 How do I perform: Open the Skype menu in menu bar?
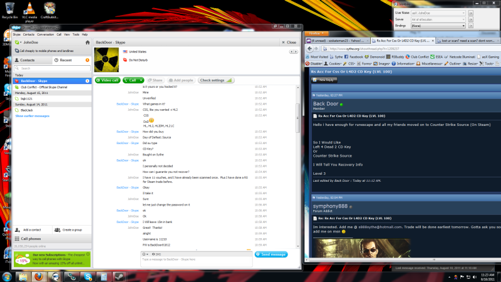tap(17, 34)
